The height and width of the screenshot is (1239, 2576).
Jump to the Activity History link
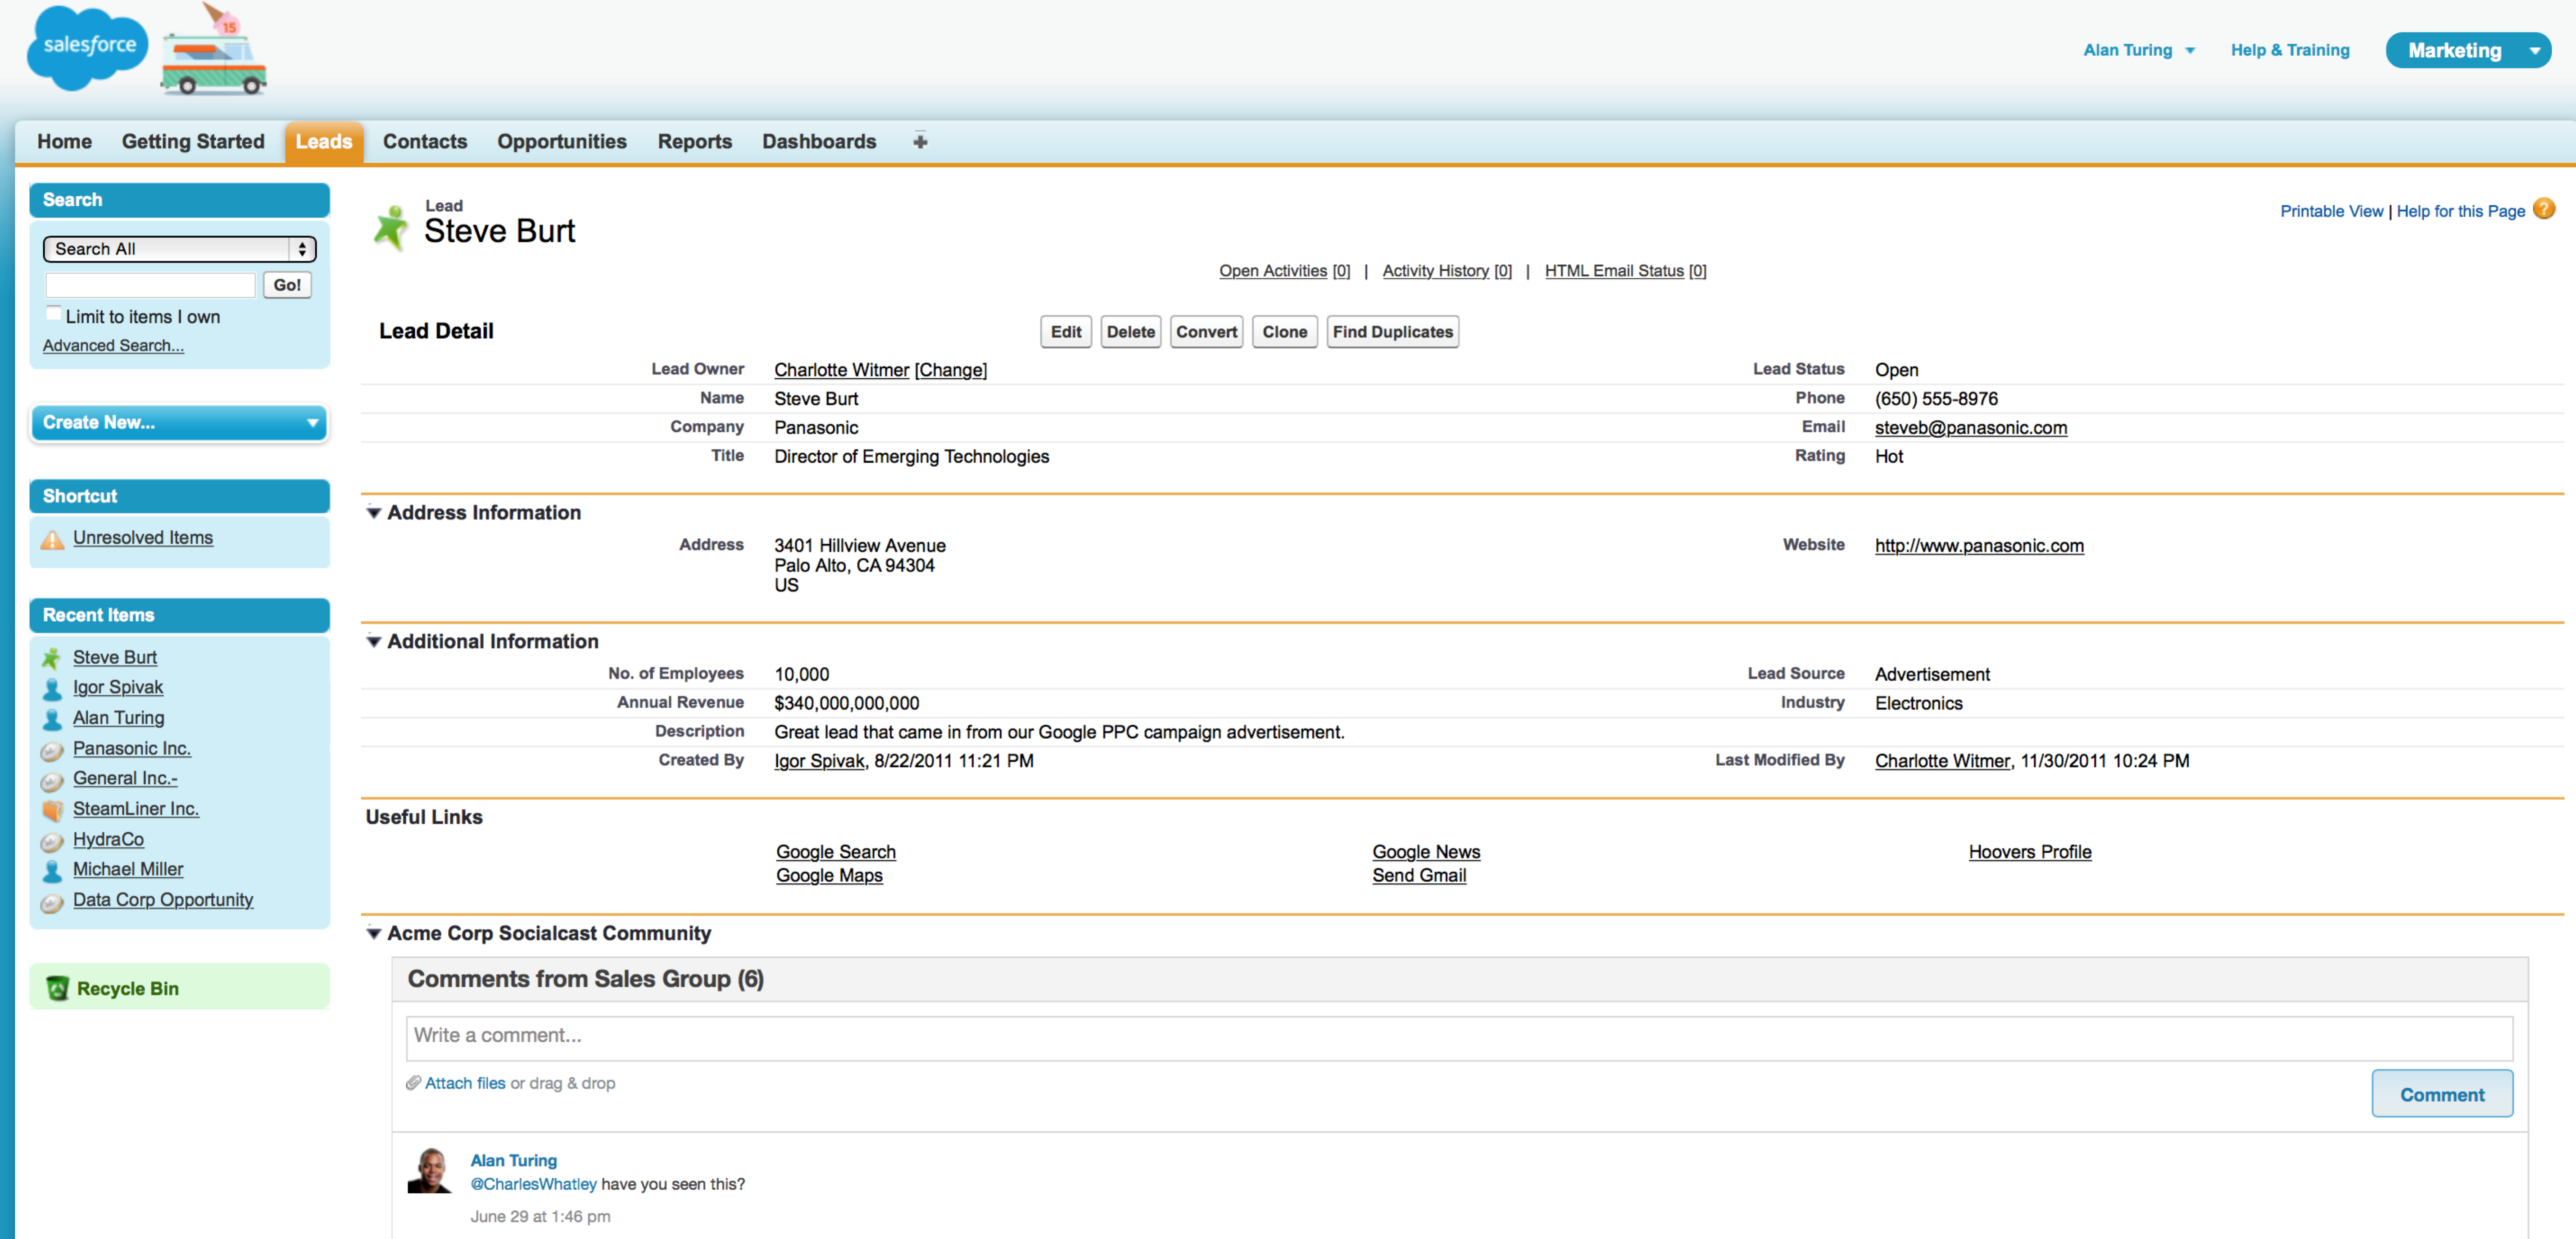click(x=1447, y=271)
